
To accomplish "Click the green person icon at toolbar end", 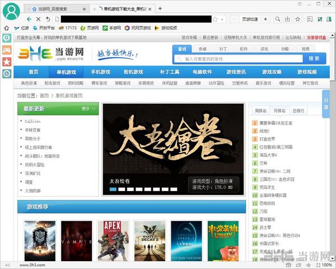I will (329, 19).
